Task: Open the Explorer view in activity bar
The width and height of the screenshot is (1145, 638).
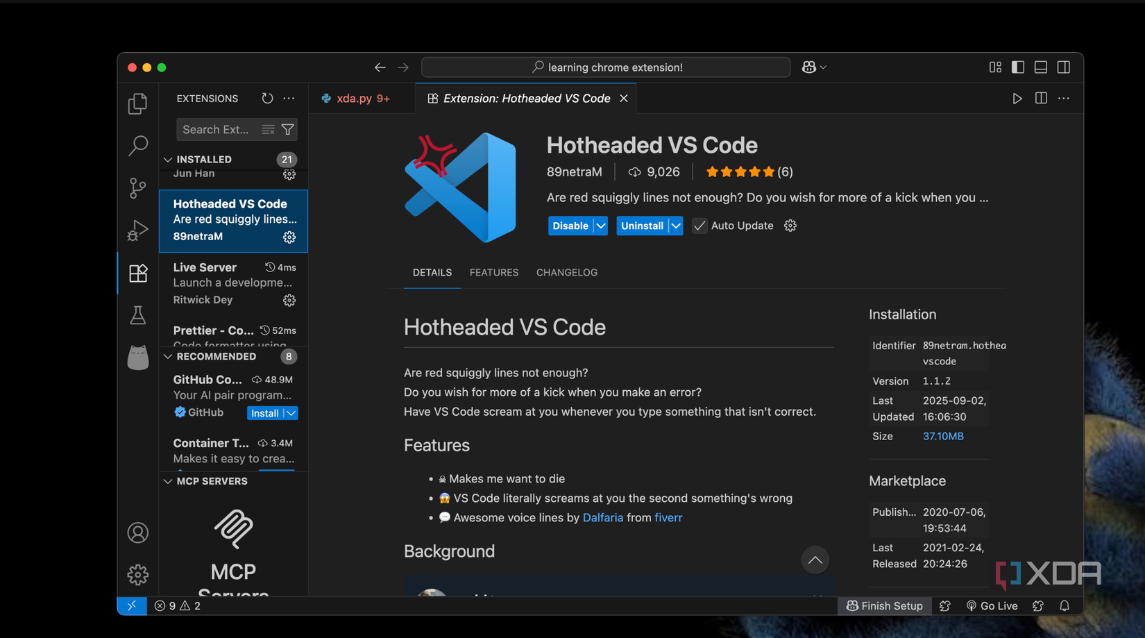Action: pos(138,104)
